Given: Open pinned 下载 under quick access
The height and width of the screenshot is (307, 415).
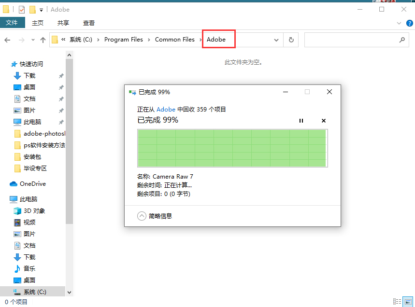Looking at the screenshot, I should [29, 76].
